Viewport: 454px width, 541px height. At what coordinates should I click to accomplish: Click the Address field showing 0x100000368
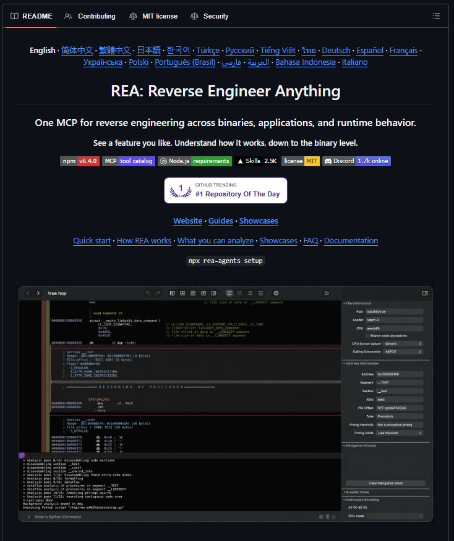pyautogui.click(x=400, y=374)
